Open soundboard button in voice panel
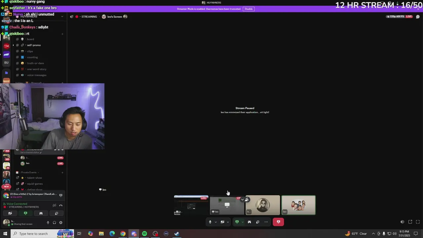423x238 pixels. pyautogui.click(x=57, y=213)
